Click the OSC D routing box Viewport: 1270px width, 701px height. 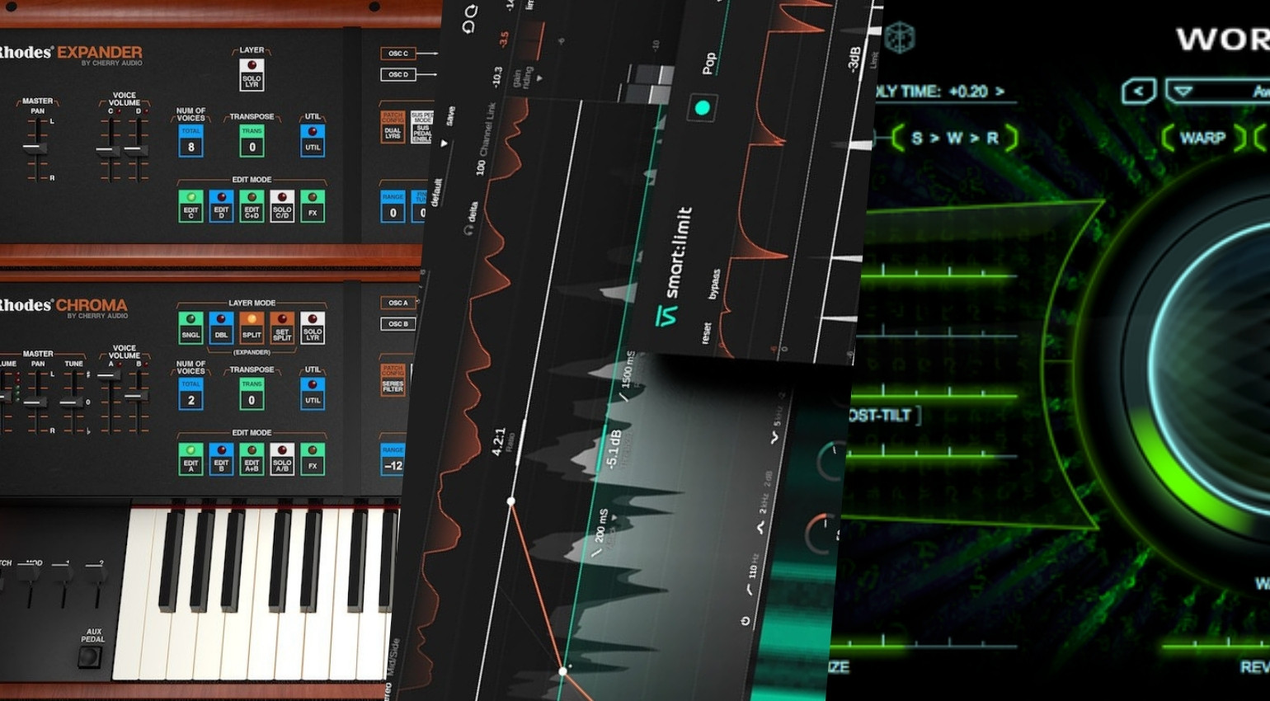coord(398,74)
